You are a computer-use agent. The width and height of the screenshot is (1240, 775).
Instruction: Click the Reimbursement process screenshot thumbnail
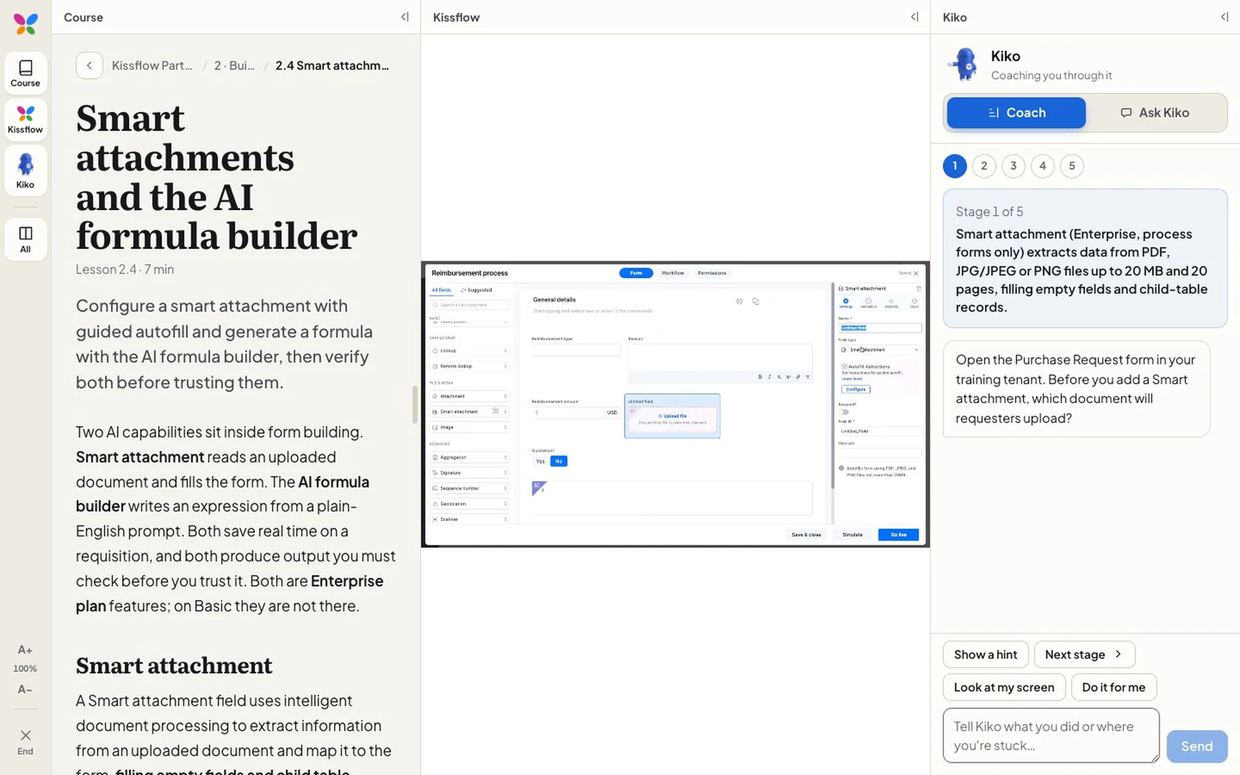[x=675, y=405]
